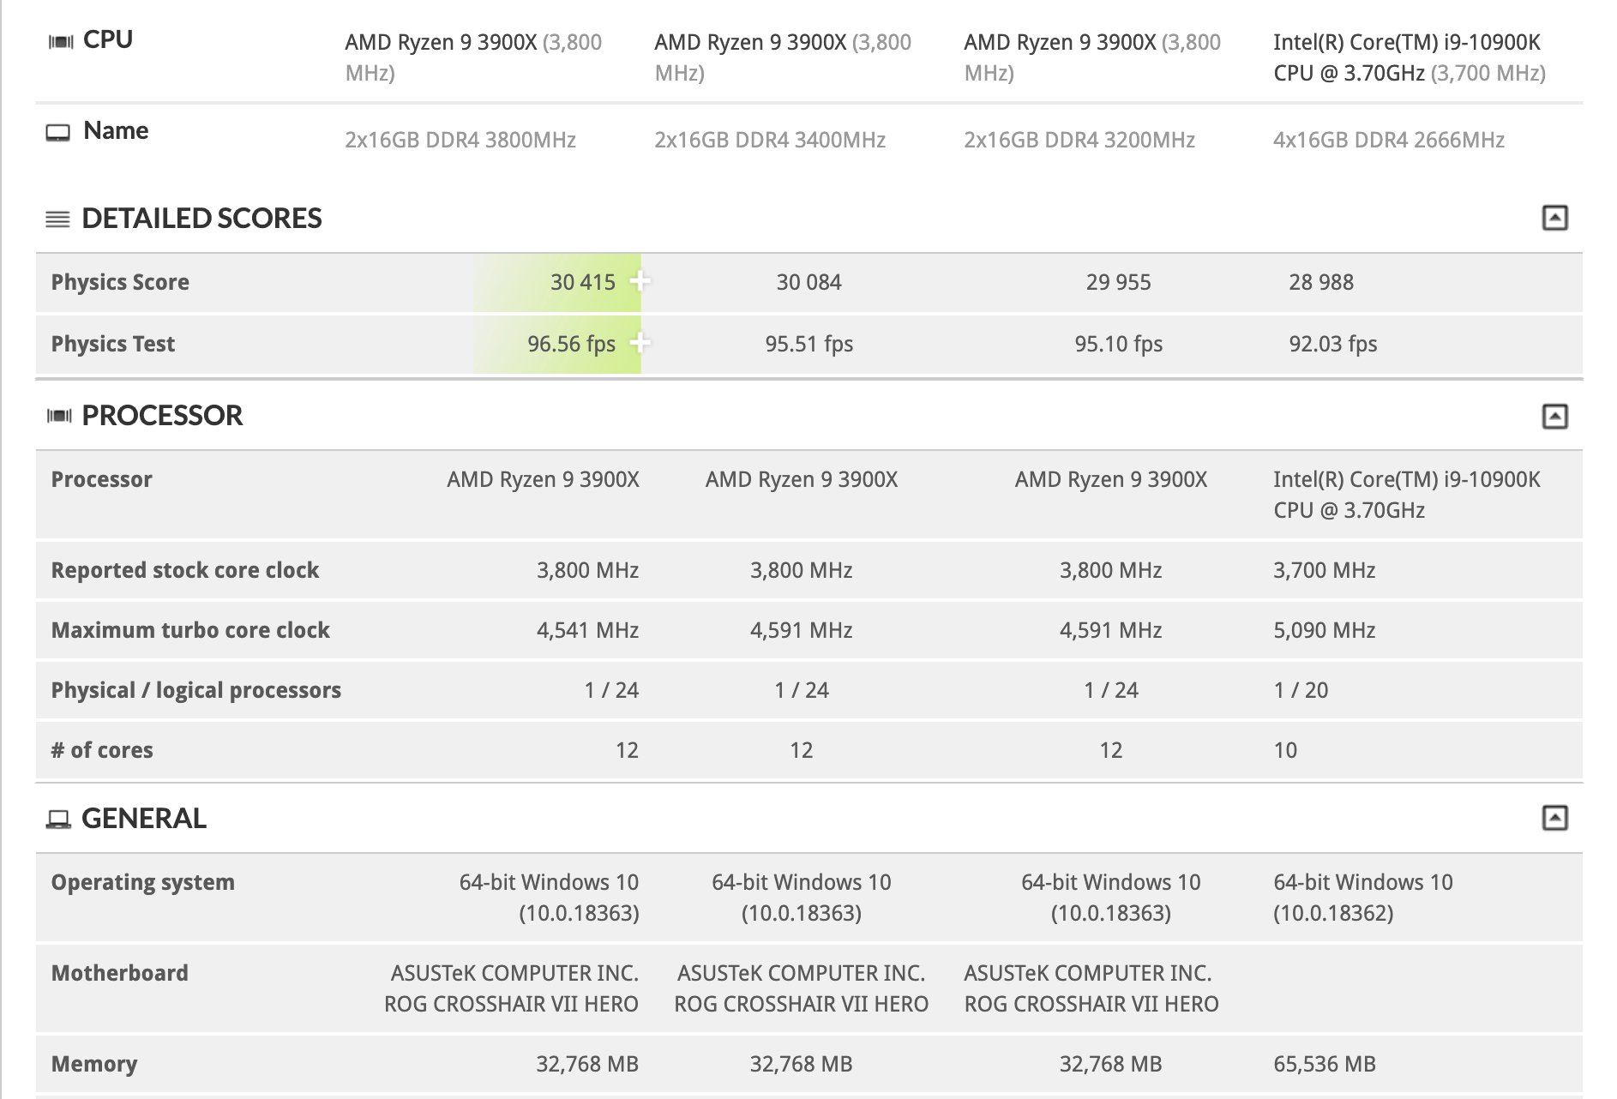The width and height of the screenshot is (1617, 1099).
Task: Open the 2x16GB DDR4 3400MHz result
Action: coord(770,140)
